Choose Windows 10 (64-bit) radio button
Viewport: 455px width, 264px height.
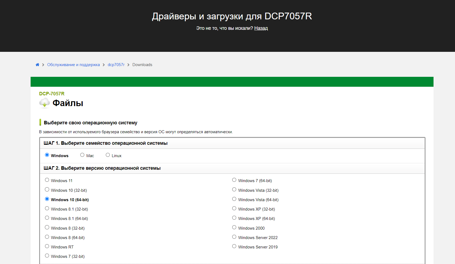pos(47,199)
